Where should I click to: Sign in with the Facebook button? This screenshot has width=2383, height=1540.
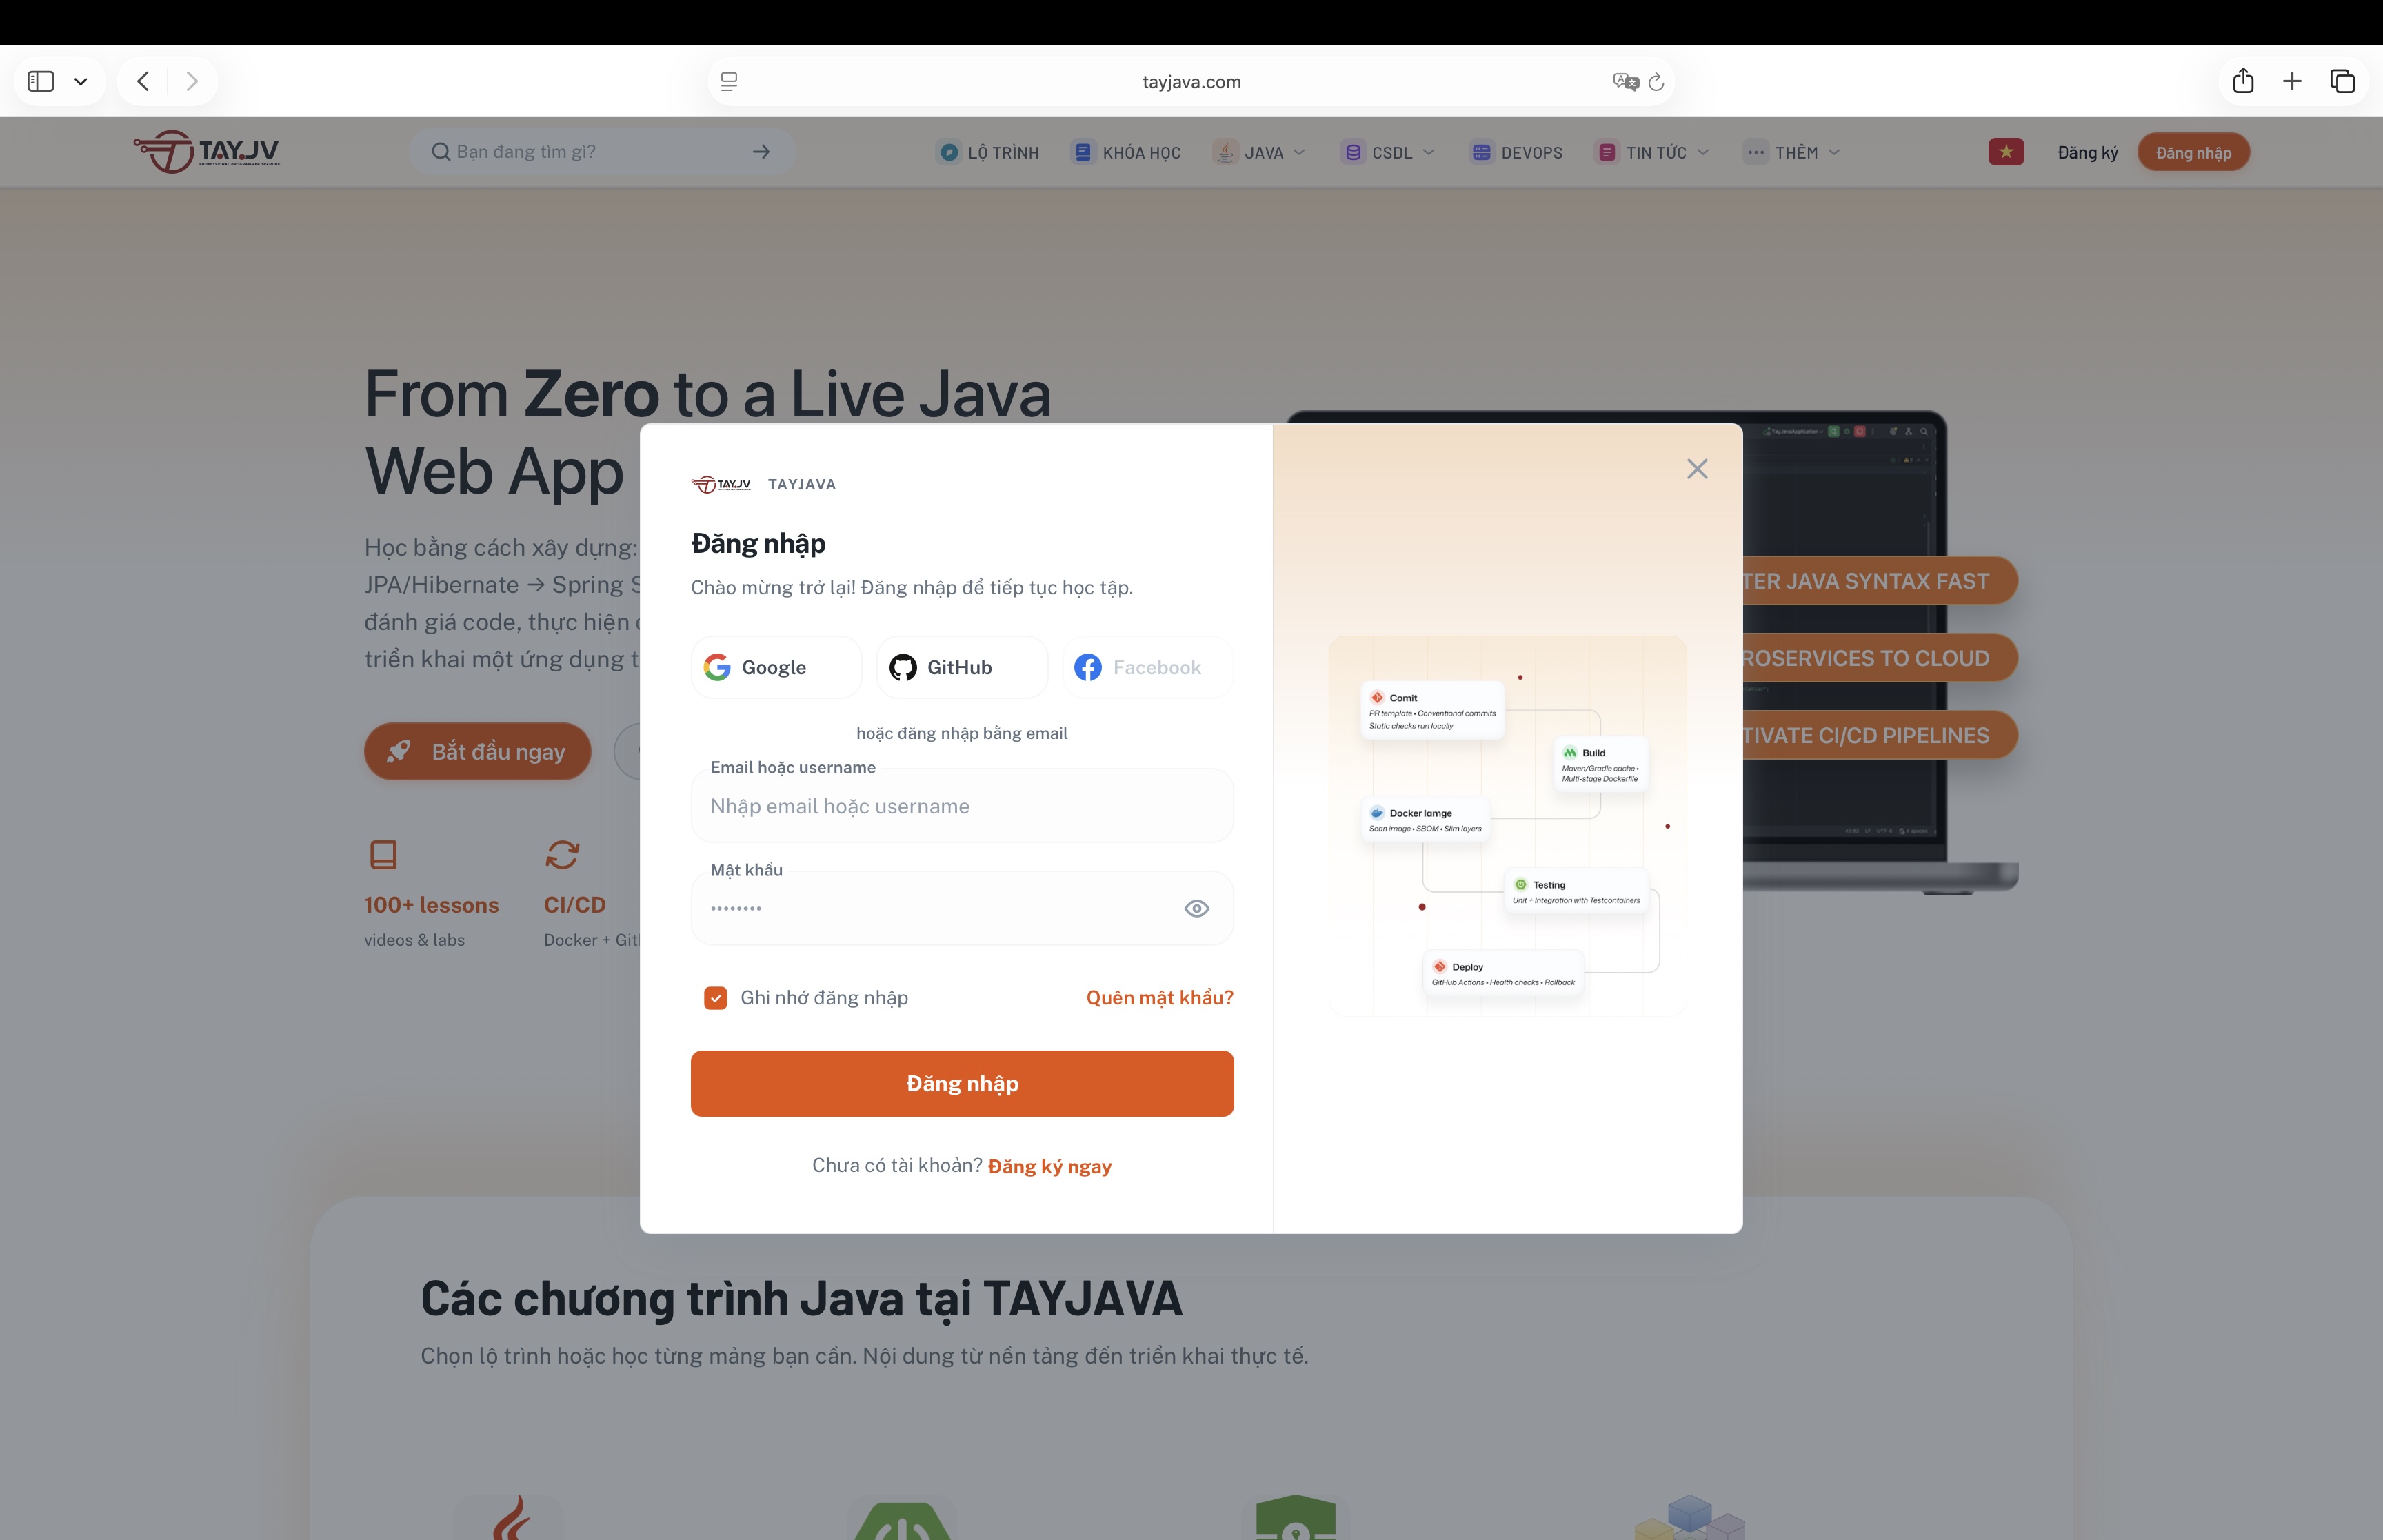coord(1148,667)
